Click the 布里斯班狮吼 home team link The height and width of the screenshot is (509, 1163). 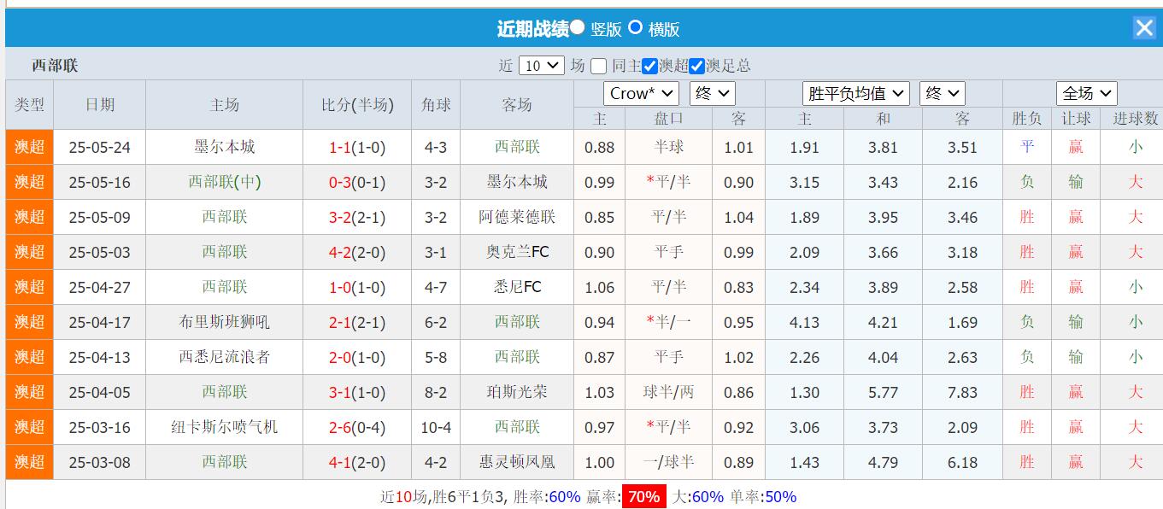coord(222,322)
